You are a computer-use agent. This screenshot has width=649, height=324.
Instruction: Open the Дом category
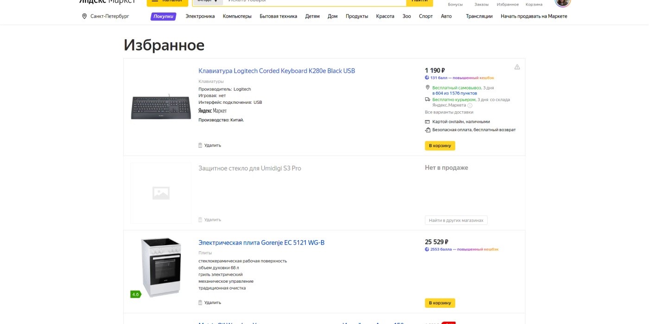pos(332,16)
